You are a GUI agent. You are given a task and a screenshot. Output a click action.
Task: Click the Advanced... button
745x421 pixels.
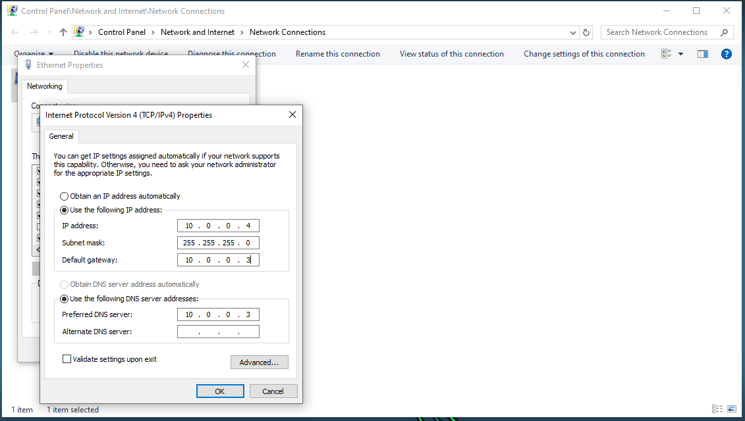(259, 362)
